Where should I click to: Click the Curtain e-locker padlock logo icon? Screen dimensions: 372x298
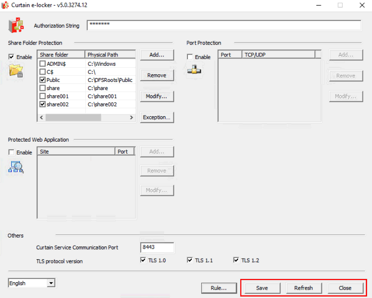[x=16, y=25]
